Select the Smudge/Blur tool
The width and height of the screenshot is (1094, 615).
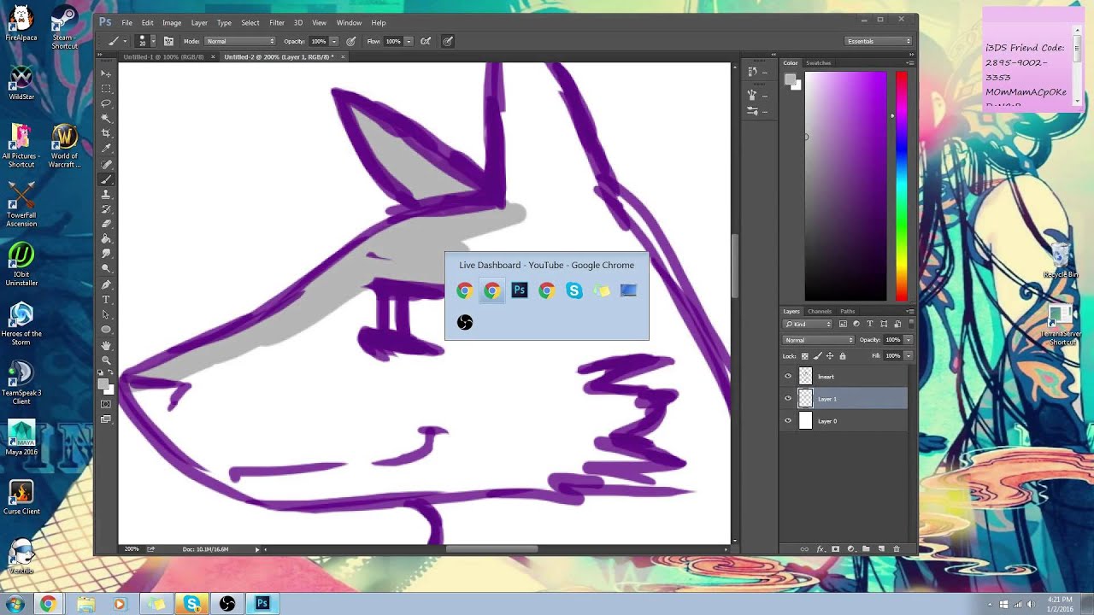[x=106, y=254]
